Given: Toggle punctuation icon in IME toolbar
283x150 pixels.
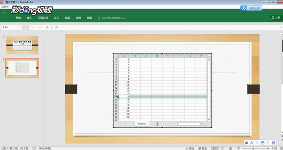Looking at the screenshot, I should [x=257, y=143].
